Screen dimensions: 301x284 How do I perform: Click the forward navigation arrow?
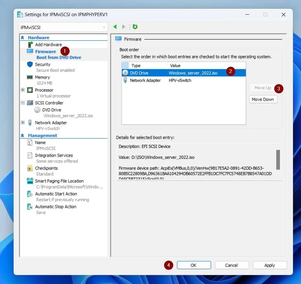click(124, 27)
